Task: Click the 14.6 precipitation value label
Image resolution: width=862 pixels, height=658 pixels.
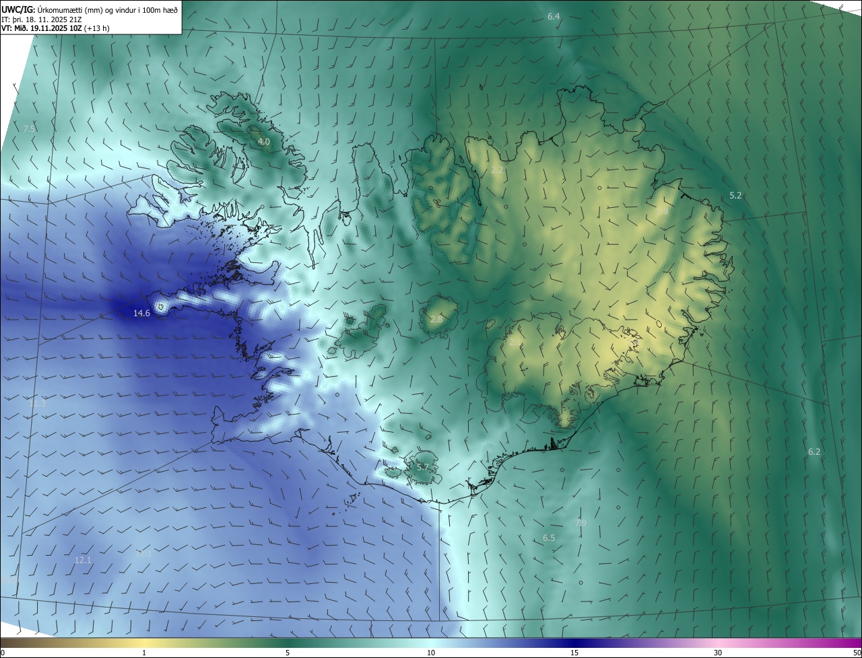Action: click(x=141, y=314)
